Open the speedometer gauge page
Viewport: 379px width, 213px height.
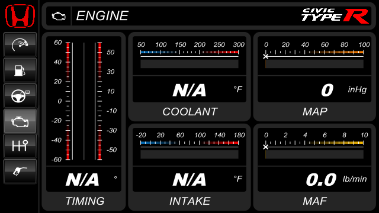[20, 45]
